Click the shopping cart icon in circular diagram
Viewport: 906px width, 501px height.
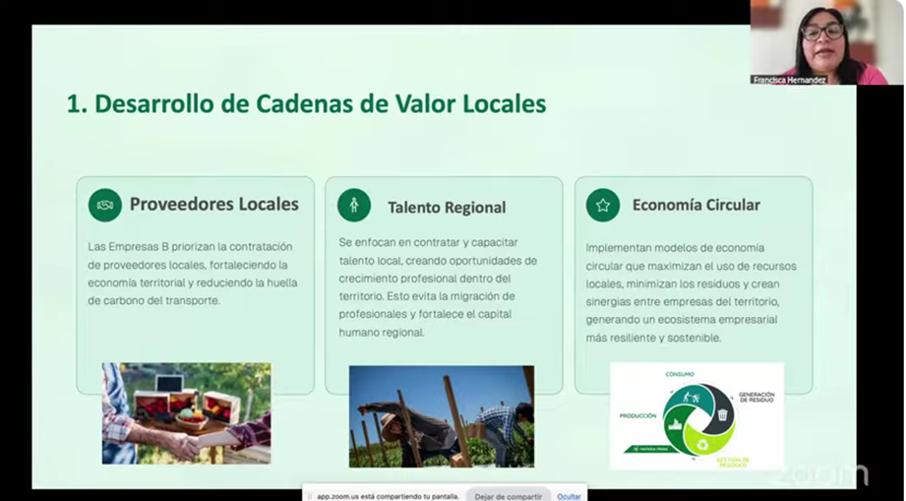(x=692, y=397)
